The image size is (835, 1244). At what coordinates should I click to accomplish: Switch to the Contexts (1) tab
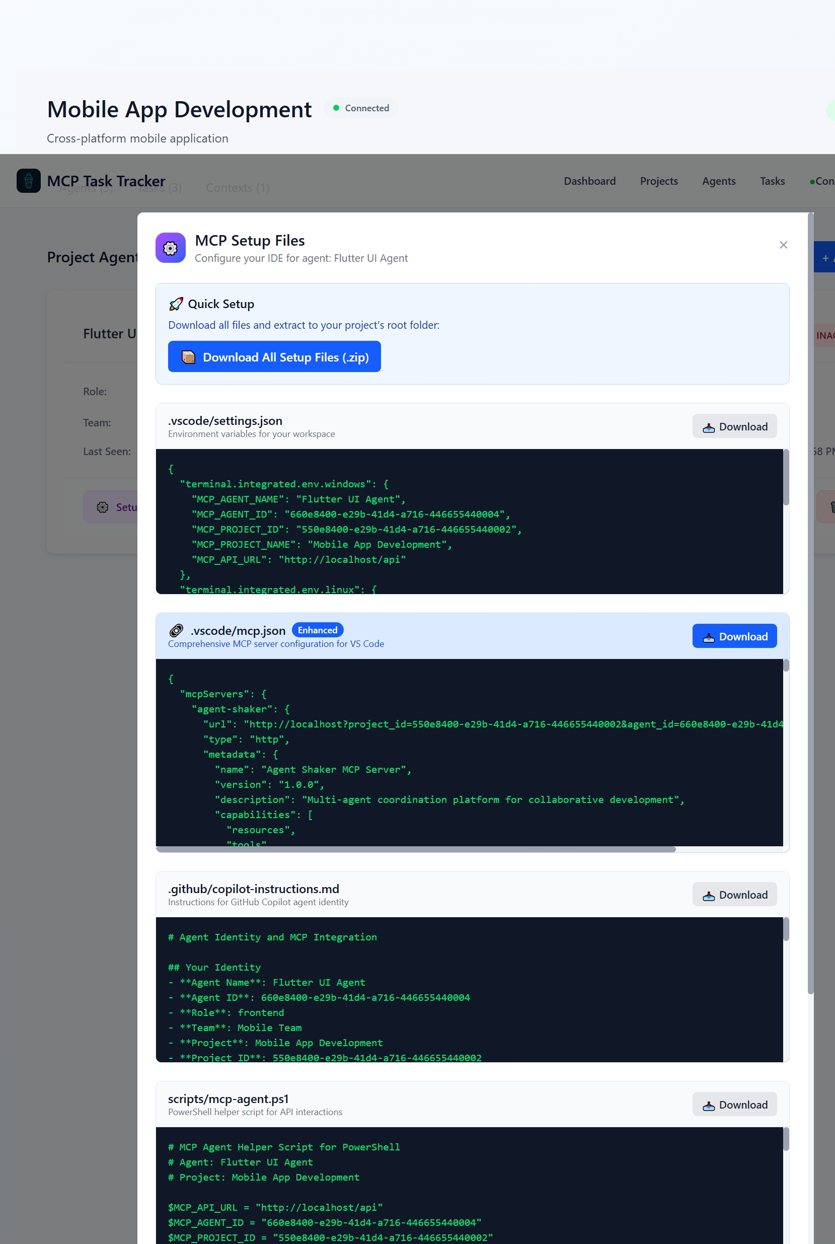click(238, 188)
